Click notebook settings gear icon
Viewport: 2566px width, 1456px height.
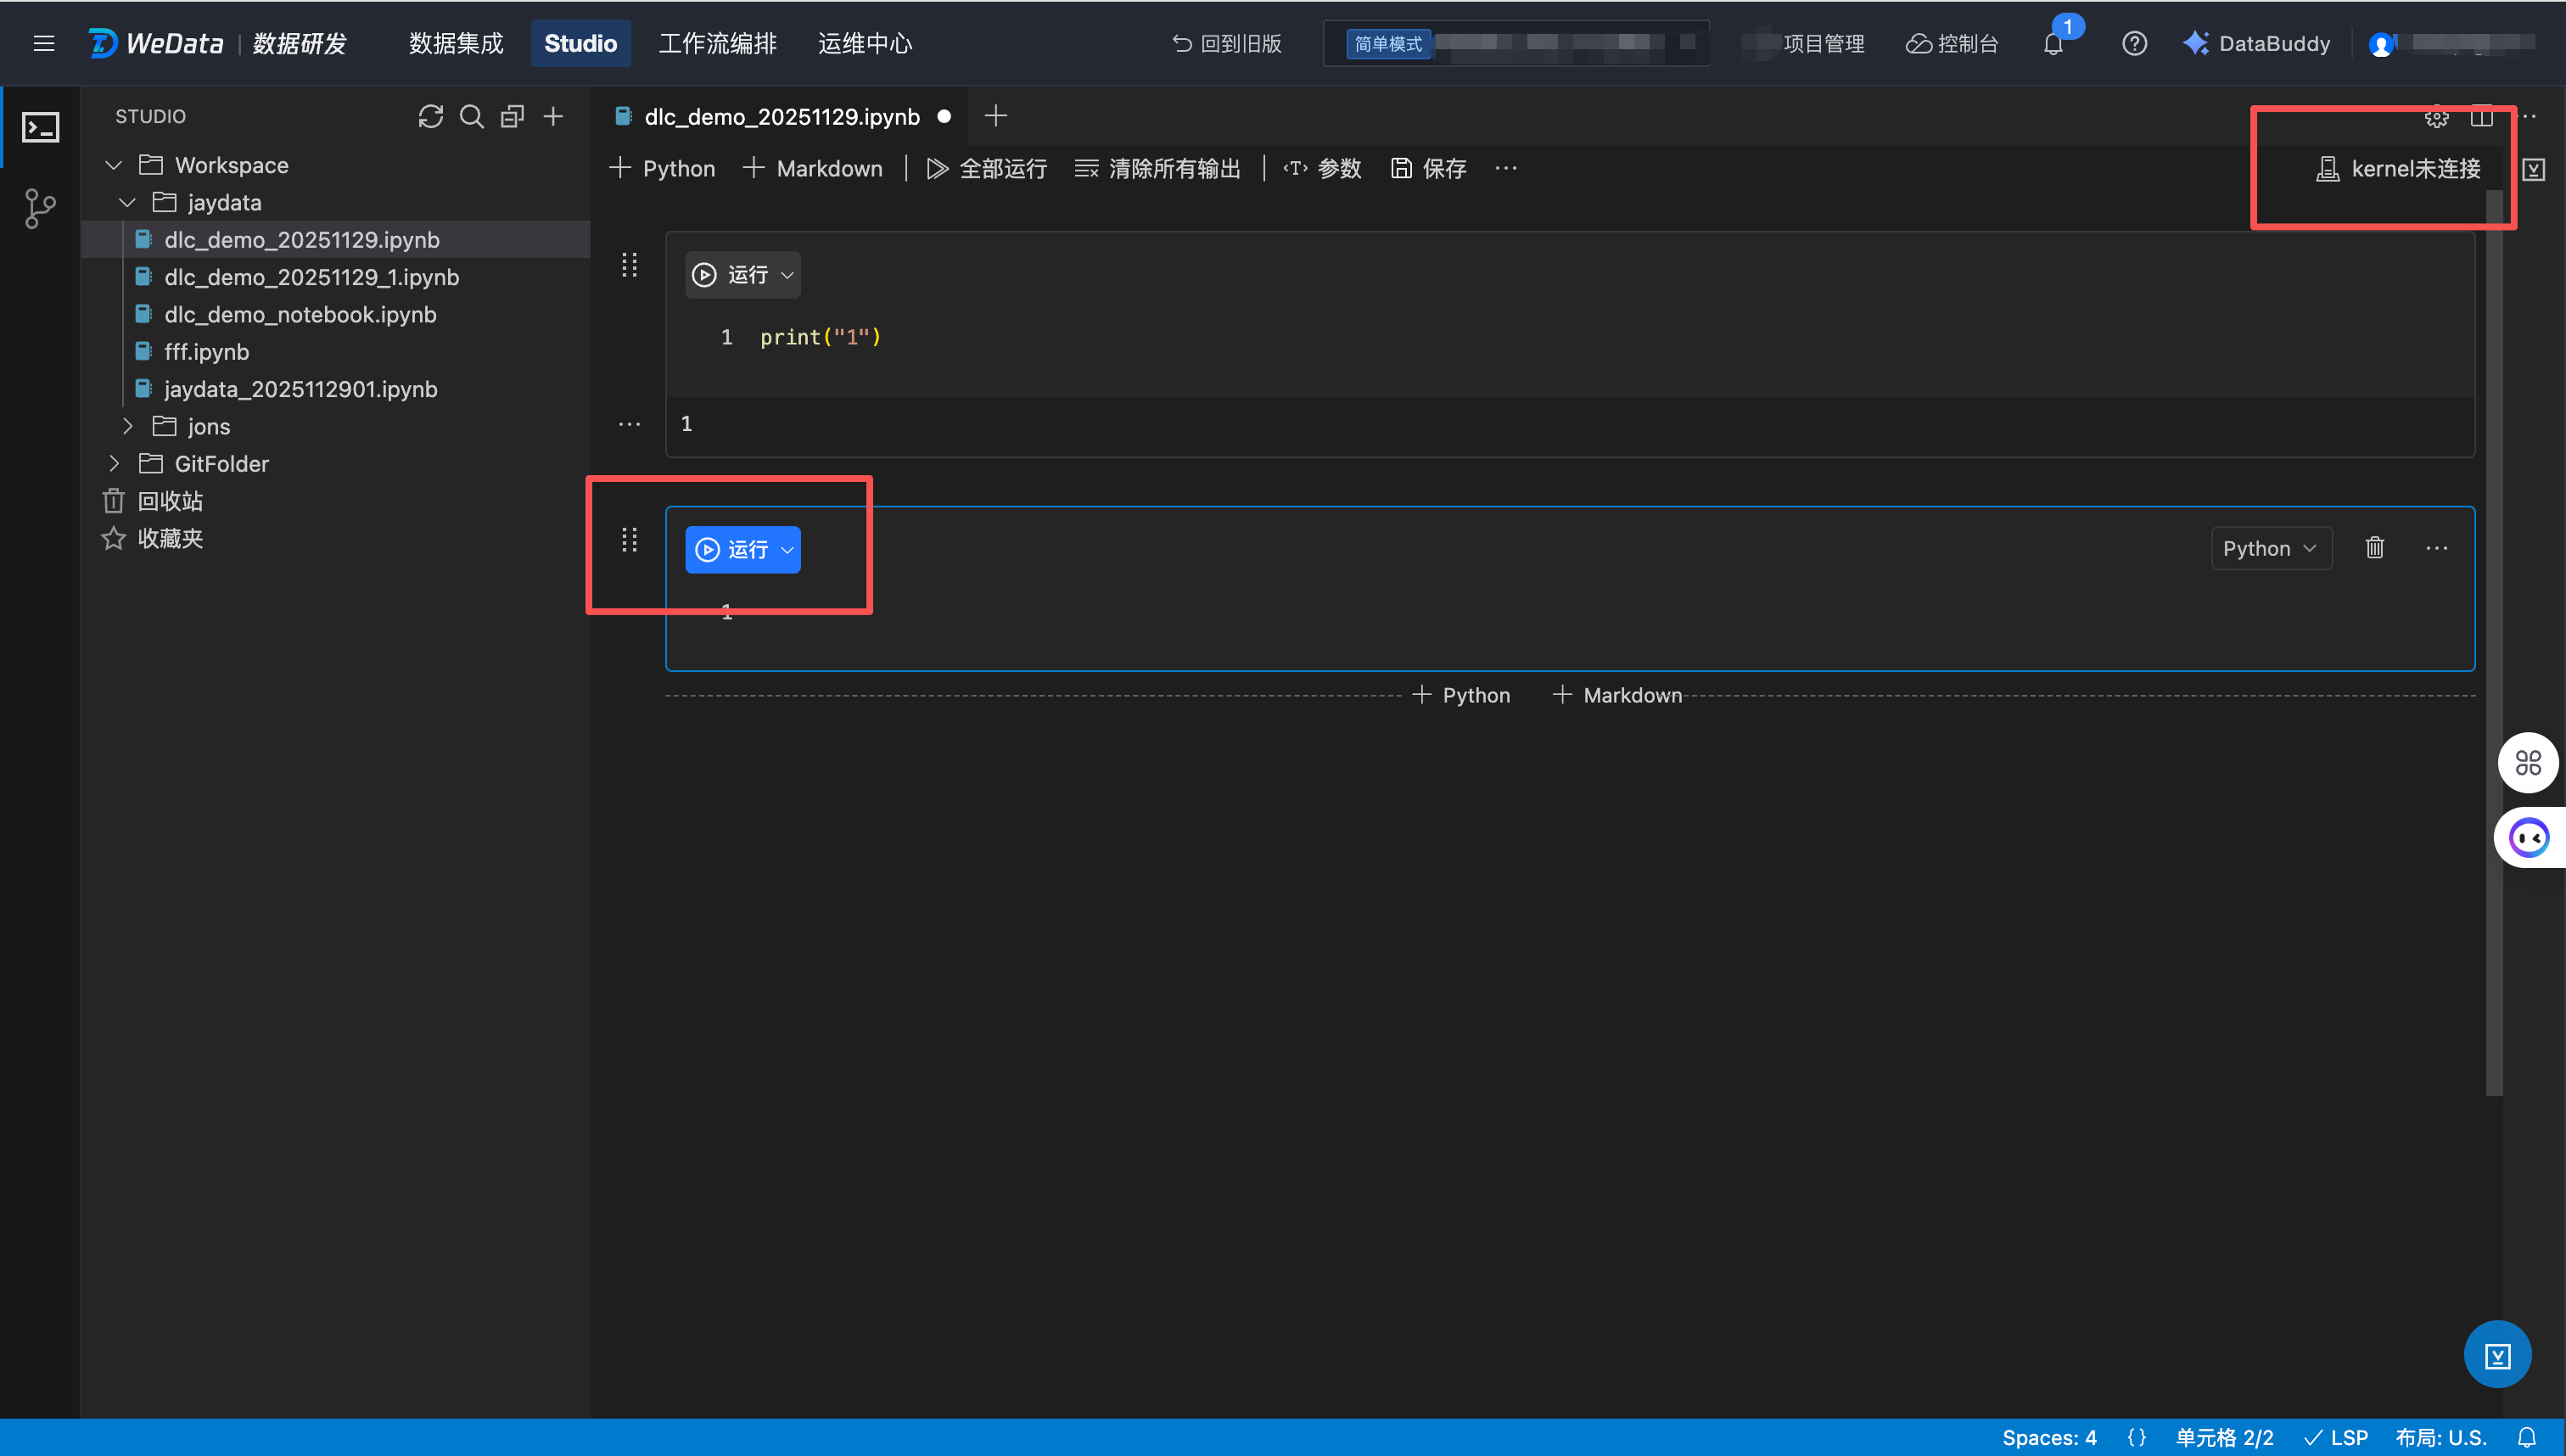click(2436, 117)
